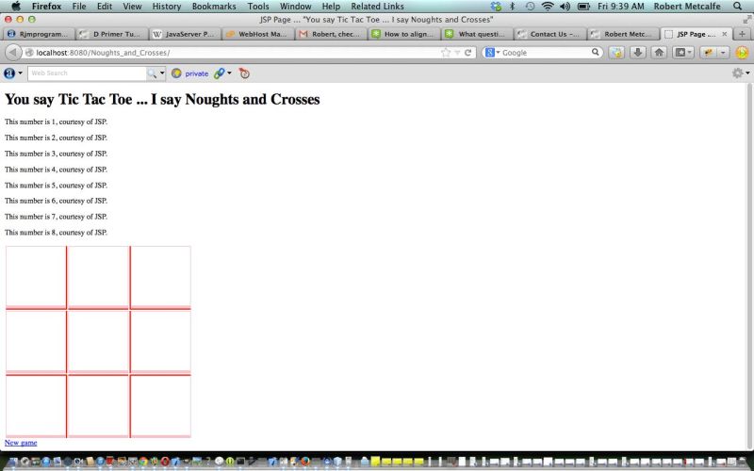This screenshot has height=471, width=754.
Task: Click the bee add-on toolbar button
Action: click(708, 53)
